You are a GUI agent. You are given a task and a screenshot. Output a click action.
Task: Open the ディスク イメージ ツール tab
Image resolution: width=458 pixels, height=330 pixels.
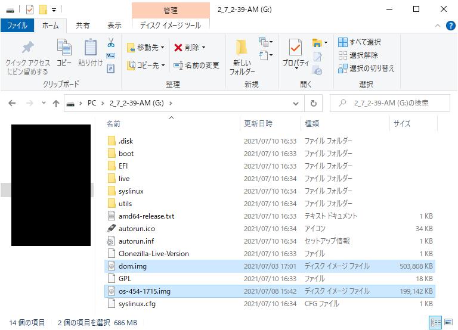[171, 26]
